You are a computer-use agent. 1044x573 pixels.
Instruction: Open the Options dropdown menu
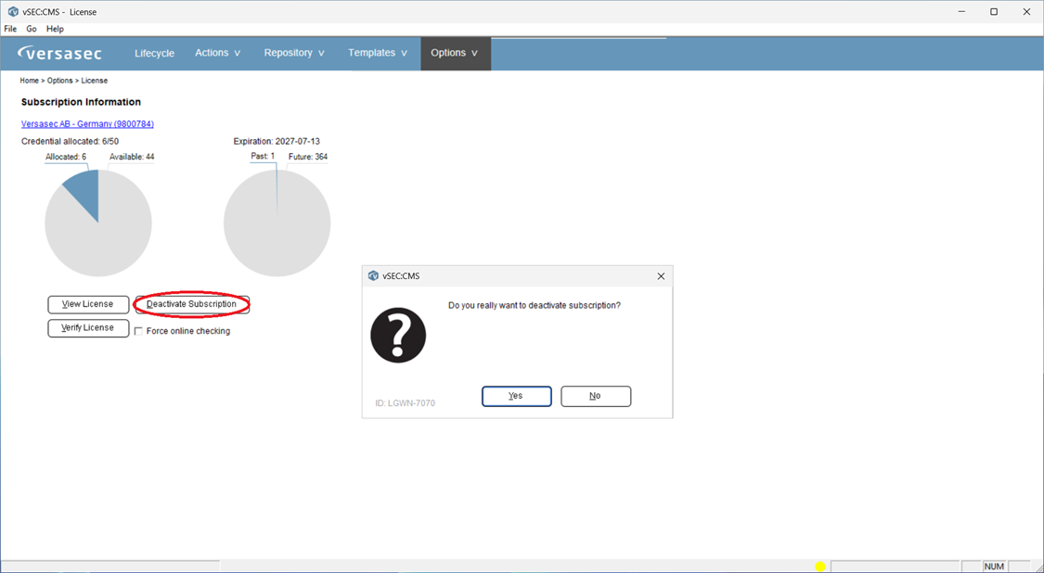[x=456, y=53]
